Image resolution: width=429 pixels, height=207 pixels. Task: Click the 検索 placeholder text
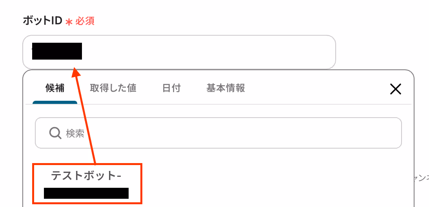click(75, 133)
